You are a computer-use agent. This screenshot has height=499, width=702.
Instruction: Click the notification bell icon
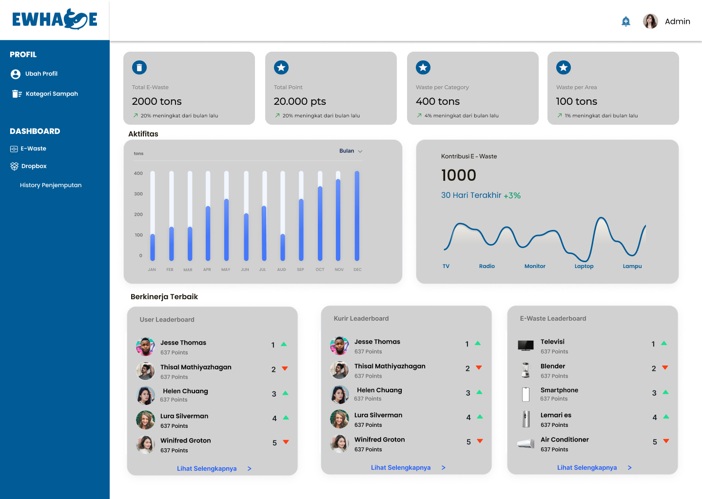pos(626,21)
